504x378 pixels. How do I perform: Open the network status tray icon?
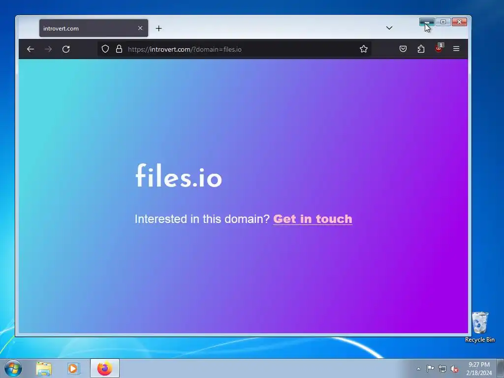coord(442,369)
